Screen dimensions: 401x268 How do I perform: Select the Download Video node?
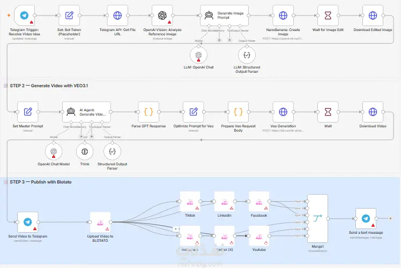(373, 112)
